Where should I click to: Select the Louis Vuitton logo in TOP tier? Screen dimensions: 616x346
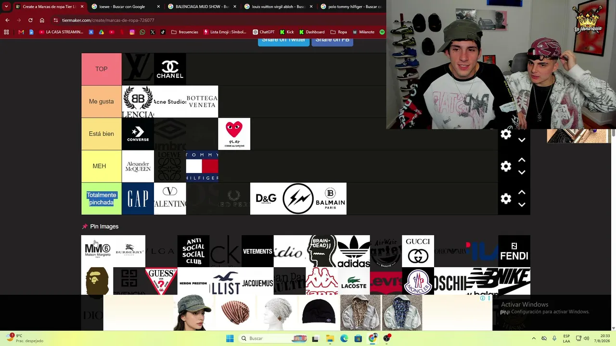[138, 69]
